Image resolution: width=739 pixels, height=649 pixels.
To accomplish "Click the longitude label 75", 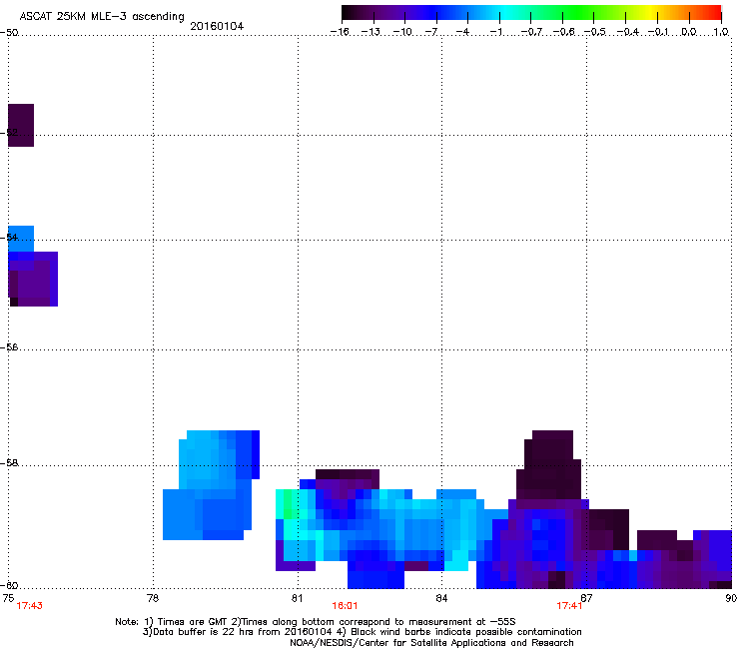I will [x=8, y=598].
